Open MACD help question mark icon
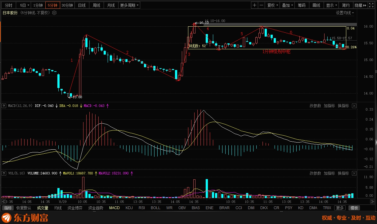This screenshot has height=224, width=377. [x=4, y=106]
